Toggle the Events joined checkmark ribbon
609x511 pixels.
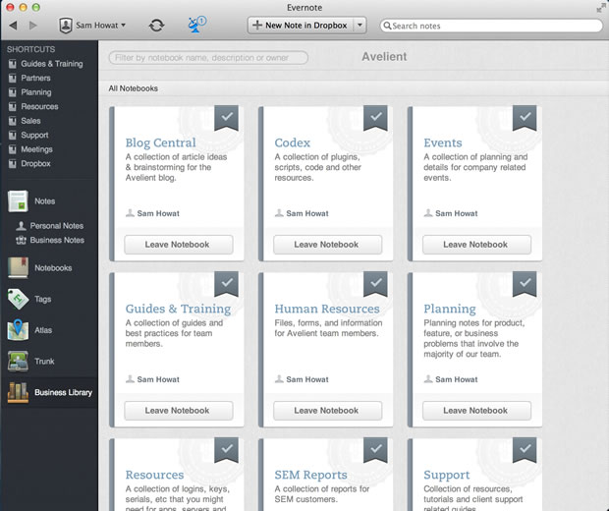[x=525, y=118]
